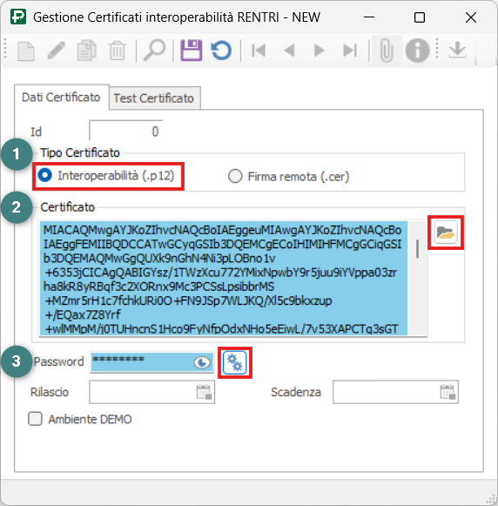Viewport: 498px width, 506px height.
Task: Open the Scadenza date calendar picker
Action: [448, 392]
